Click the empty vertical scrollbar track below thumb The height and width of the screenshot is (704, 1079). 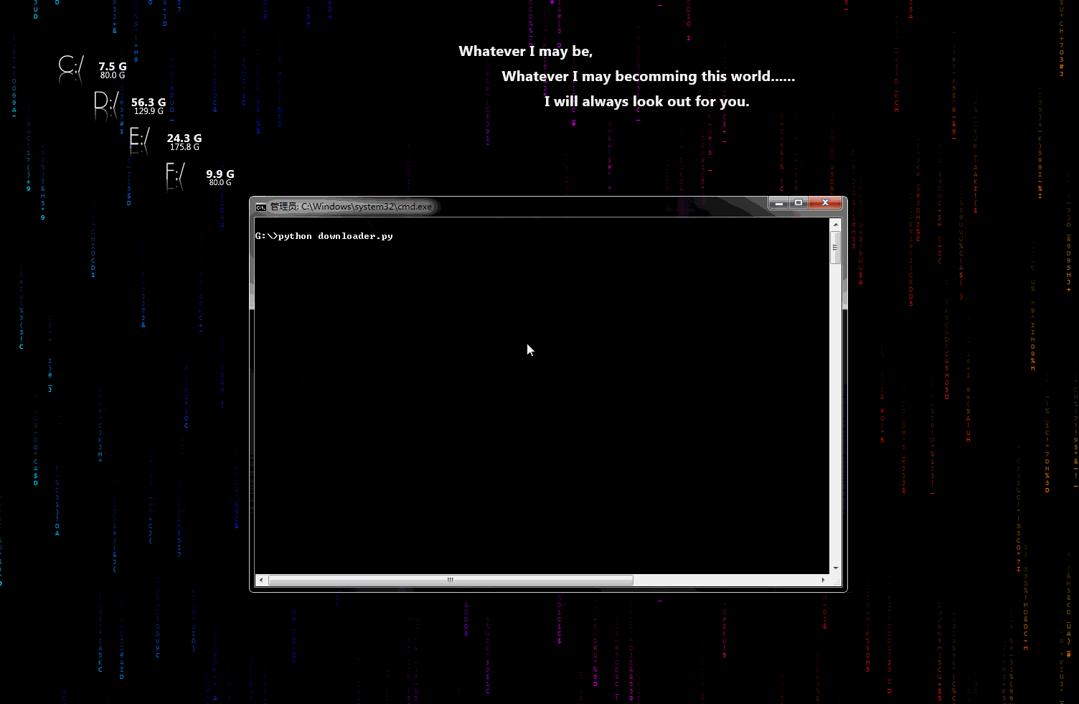835,413
